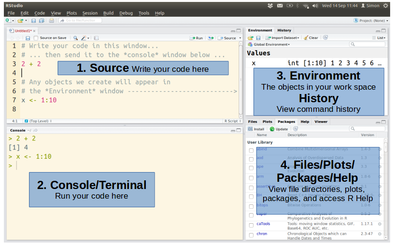This screenshot has height=243, width=394.
Task: Create a new file from main toolbar
Action: tap(8, 21)
